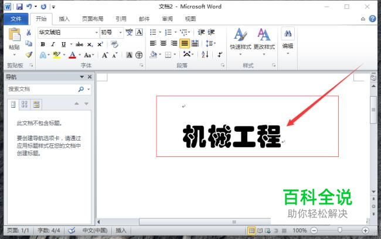Show the search results tab in Navigation
This screenshot has height=239, width=381.
(36, 104)
